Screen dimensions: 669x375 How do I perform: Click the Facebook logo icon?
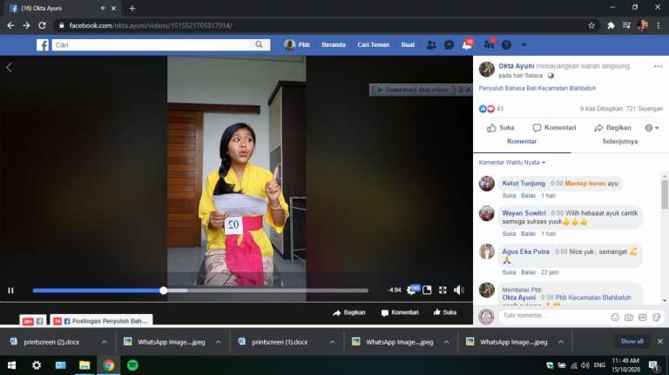pos(42,44)
